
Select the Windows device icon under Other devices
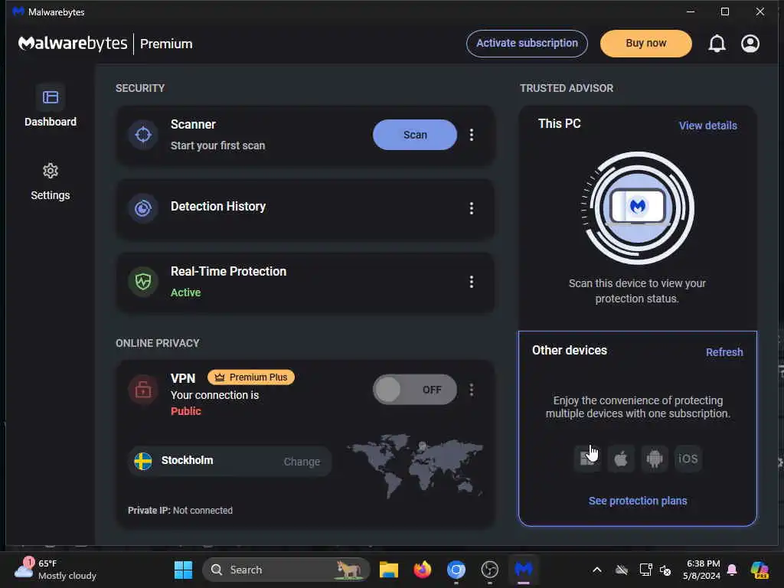tap(587, 459)
